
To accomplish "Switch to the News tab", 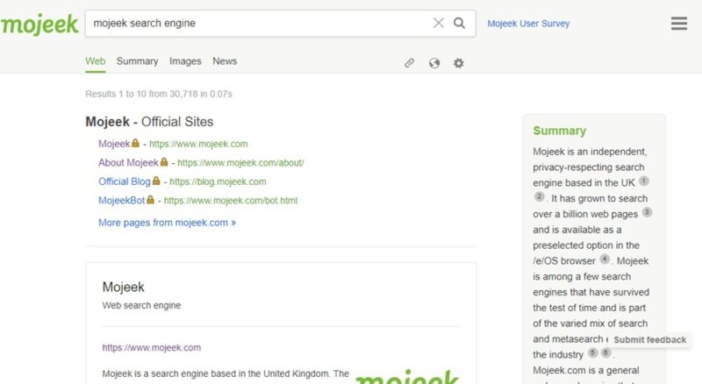I will [x=225, y=61].
